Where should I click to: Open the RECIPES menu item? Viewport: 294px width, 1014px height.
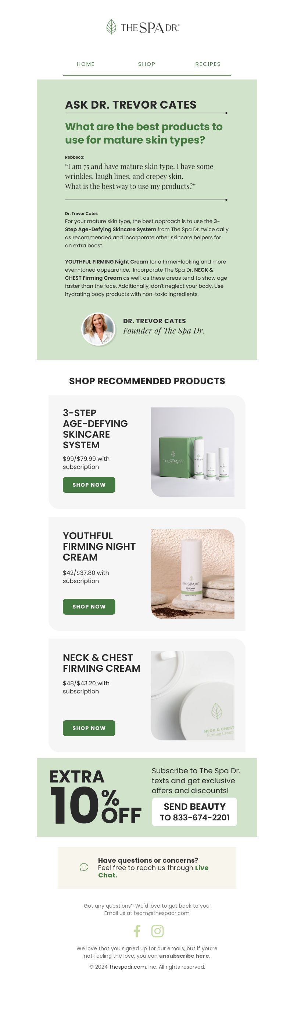[x=208, y=64]
